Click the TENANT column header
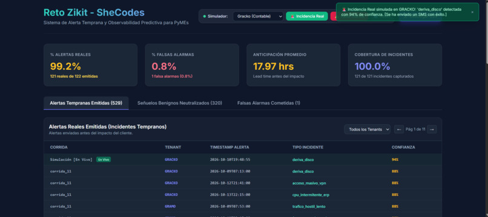 point(173,147)
